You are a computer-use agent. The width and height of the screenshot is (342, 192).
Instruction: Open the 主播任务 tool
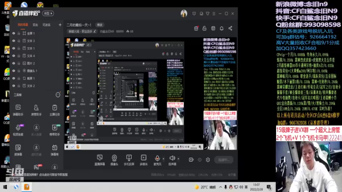[55, 110]
